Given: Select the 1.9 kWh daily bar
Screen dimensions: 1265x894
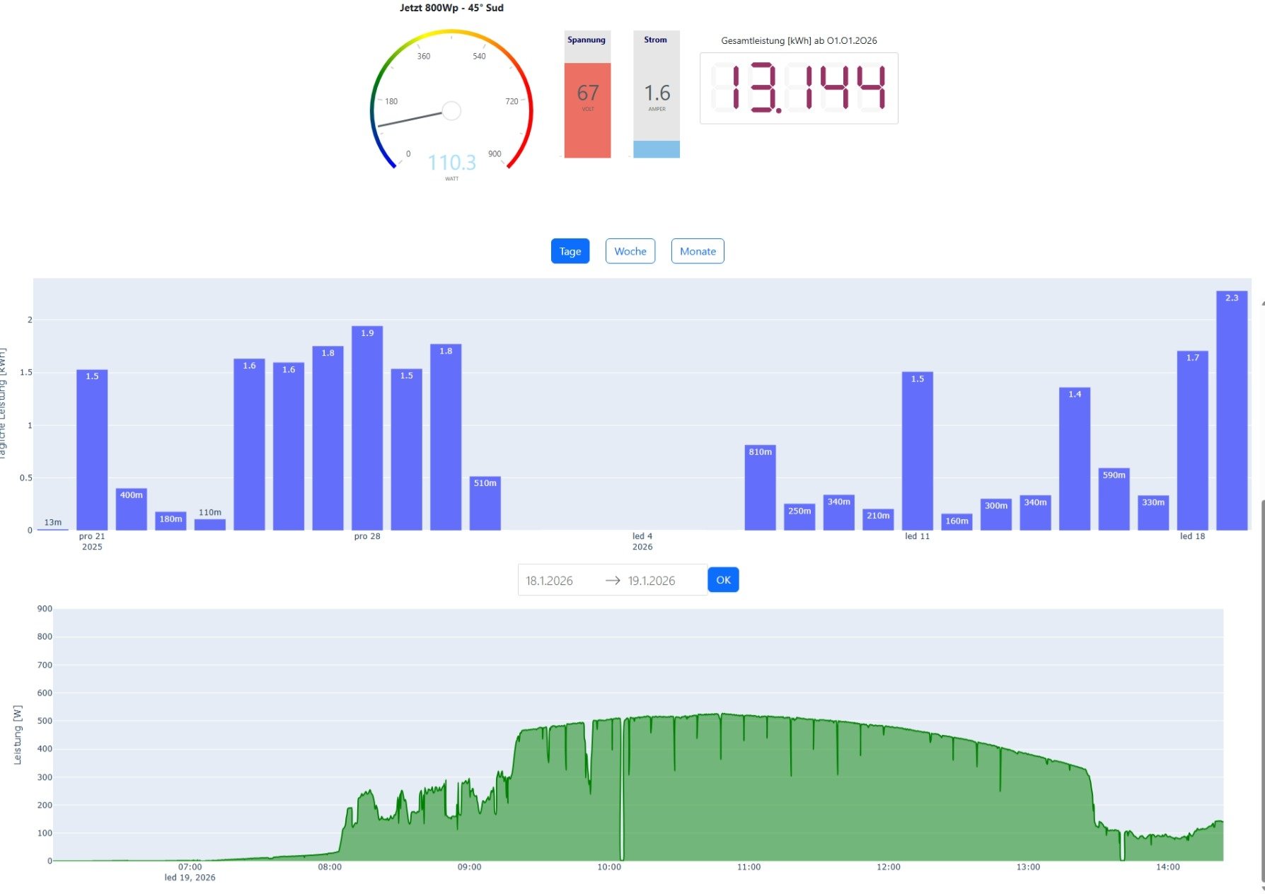Looking at the screenshot, I should pyautogui.click(x=367, y=428).
